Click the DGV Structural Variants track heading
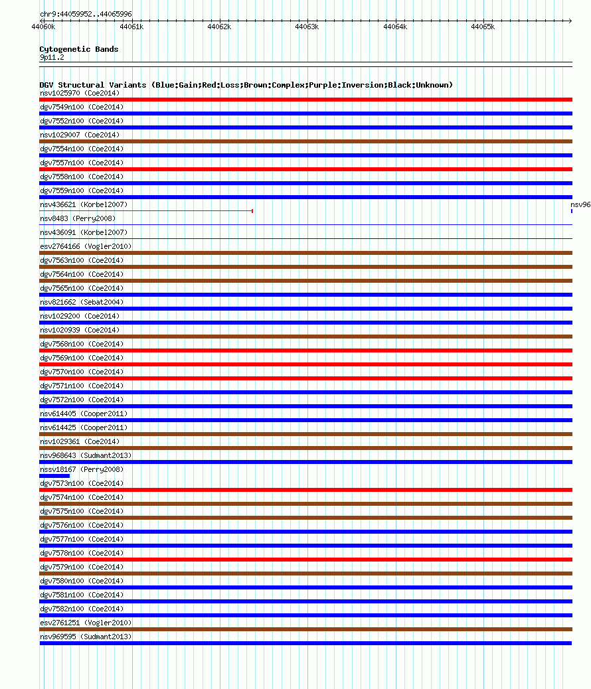The width and height of the screenshot is (591, 689). point(246,85)
